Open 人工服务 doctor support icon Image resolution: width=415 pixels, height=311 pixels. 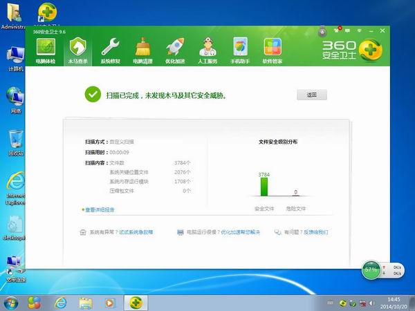point(207,51)
